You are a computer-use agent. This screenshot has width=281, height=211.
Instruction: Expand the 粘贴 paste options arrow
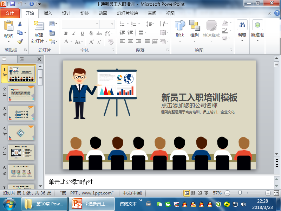tap(8, 41)
